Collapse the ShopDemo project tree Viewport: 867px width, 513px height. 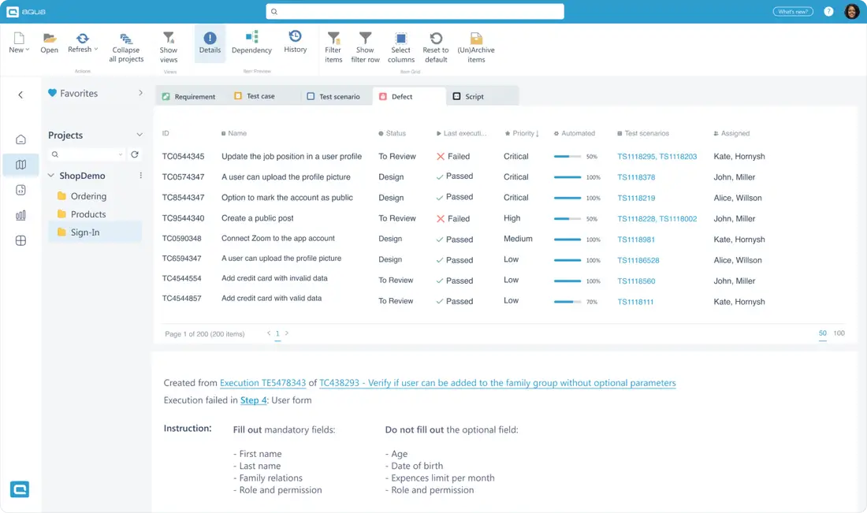point(51,174)
